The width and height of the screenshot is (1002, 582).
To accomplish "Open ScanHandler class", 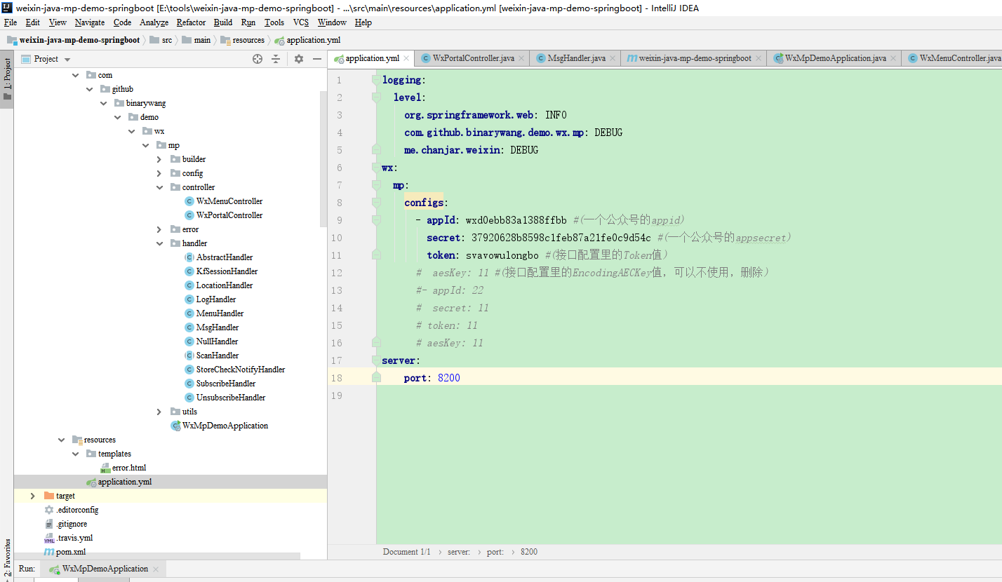I will 218,356.
